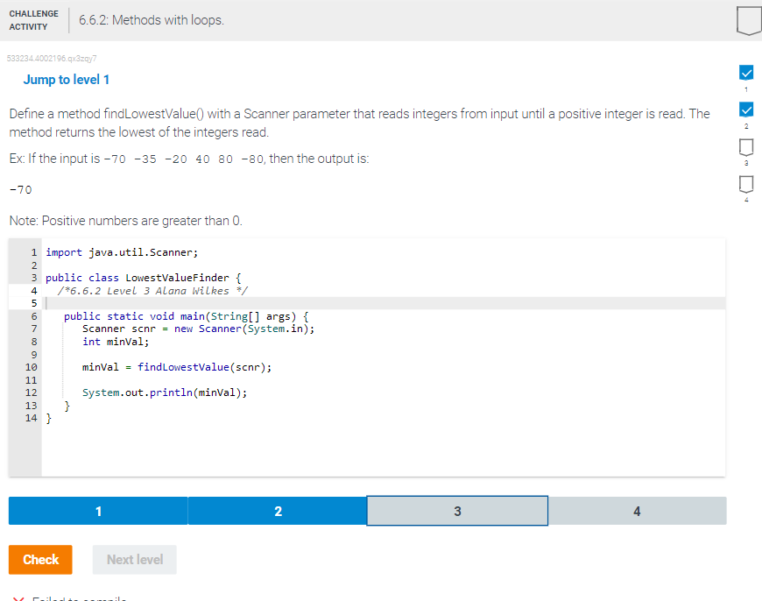Click the Next level button
Viewport: 762px width, 601px height.
coord(134,559)
